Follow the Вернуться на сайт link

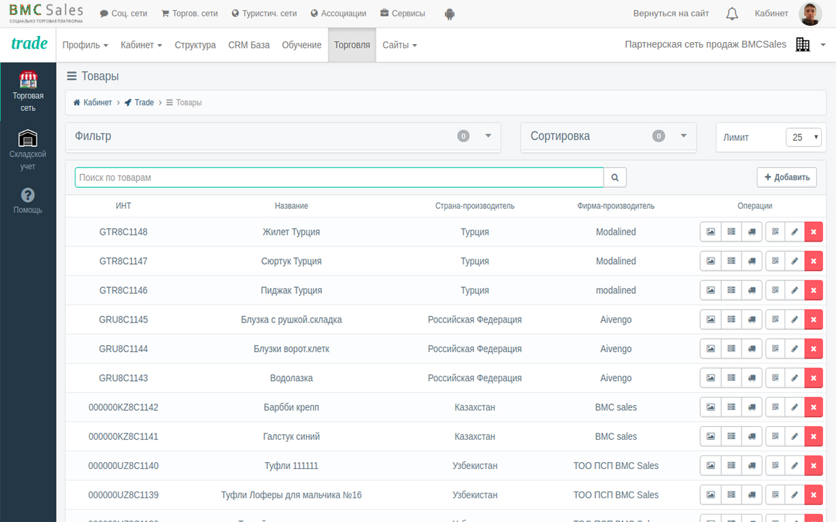[x=671, y=14]
